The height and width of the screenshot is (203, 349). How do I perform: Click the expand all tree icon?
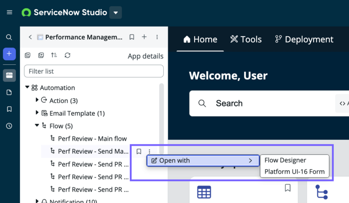click(x=27, y=55)
